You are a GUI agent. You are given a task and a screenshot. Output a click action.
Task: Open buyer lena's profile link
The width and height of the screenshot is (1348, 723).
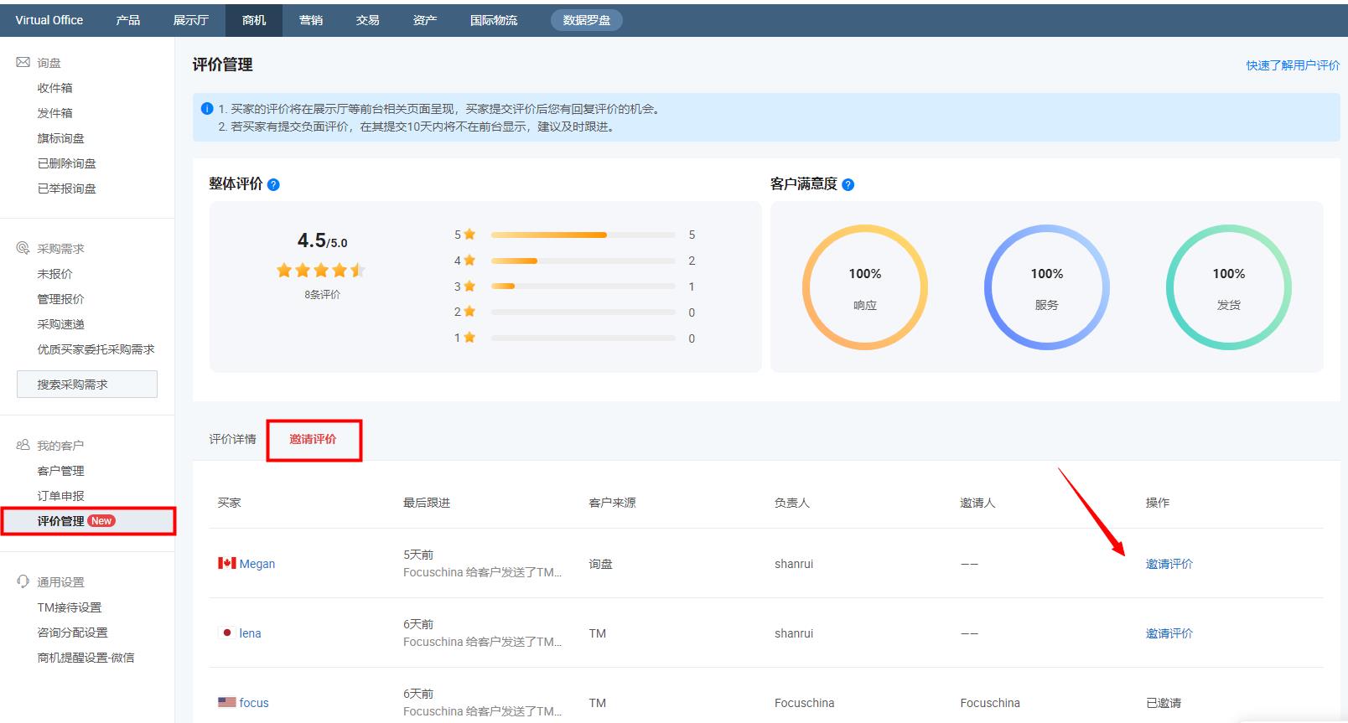tap(250, 633)
